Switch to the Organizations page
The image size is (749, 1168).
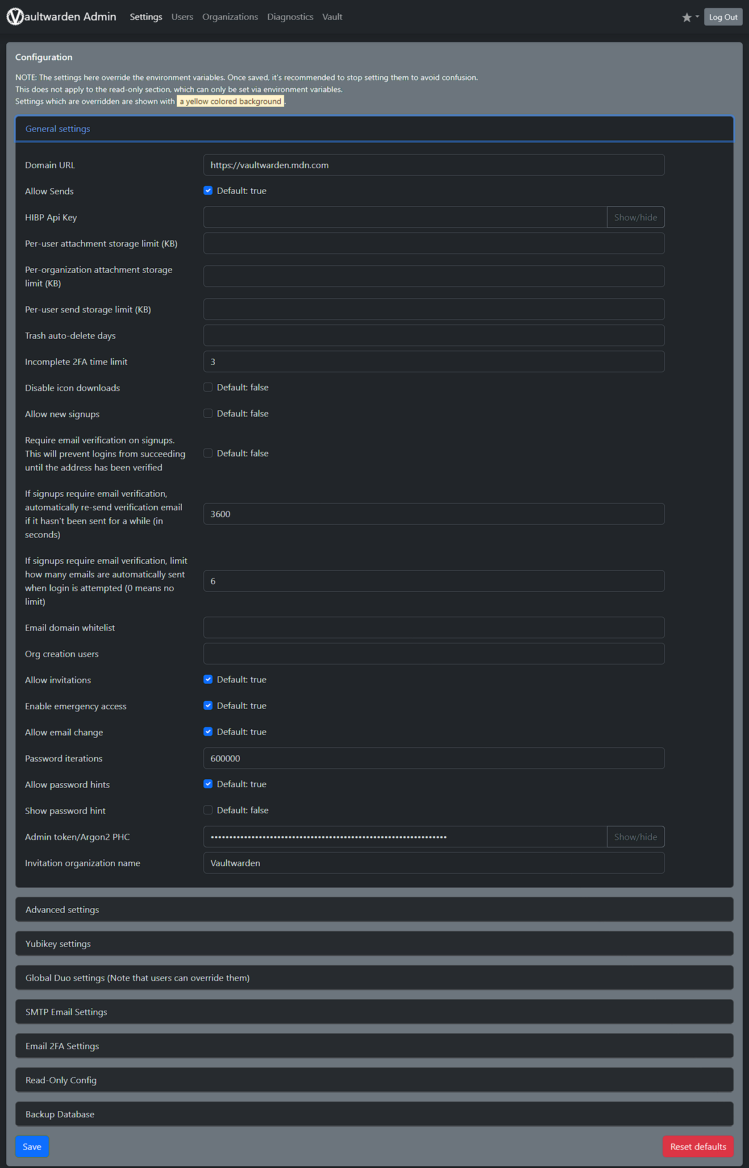click(230, 17)
